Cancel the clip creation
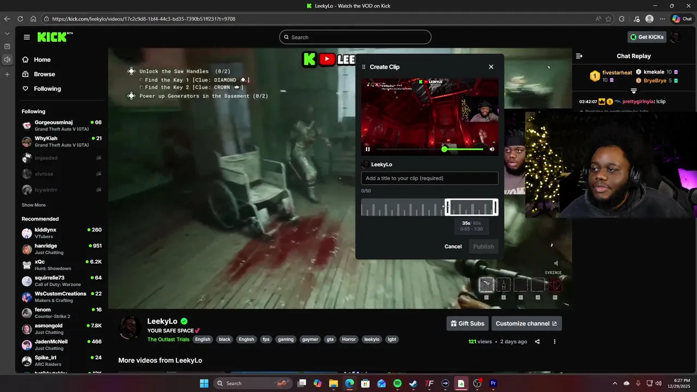 click(x=453, y=247)
